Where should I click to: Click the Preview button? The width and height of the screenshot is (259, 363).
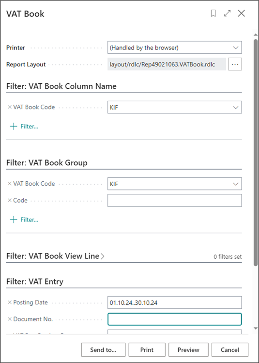coord(188,349)
